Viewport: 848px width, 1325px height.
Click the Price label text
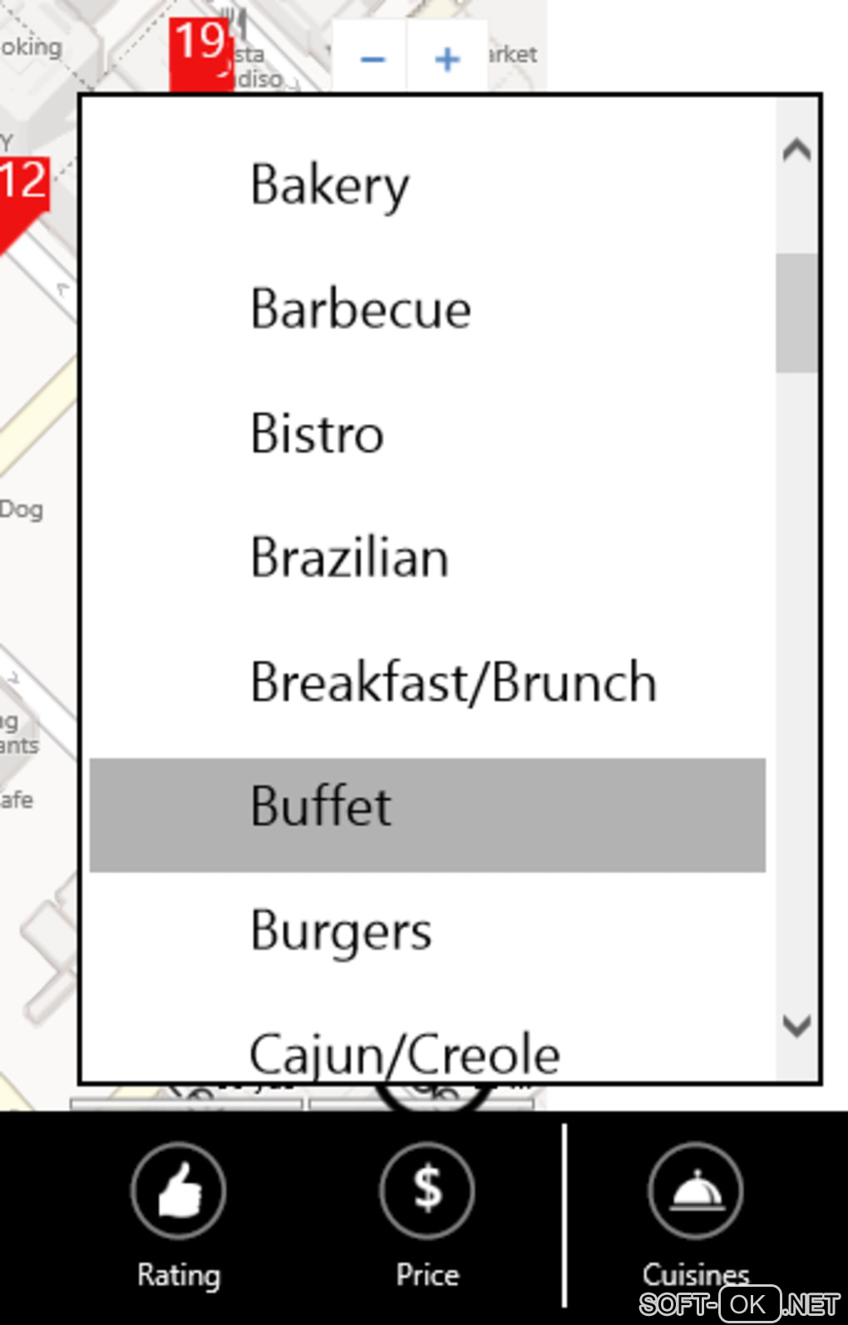427,1274
